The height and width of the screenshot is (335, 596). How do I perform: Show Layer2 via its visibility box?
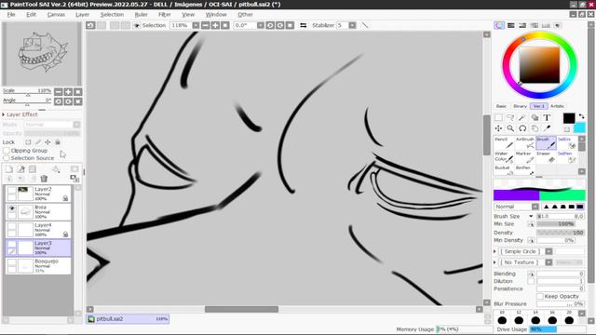[x=12, y=190]
